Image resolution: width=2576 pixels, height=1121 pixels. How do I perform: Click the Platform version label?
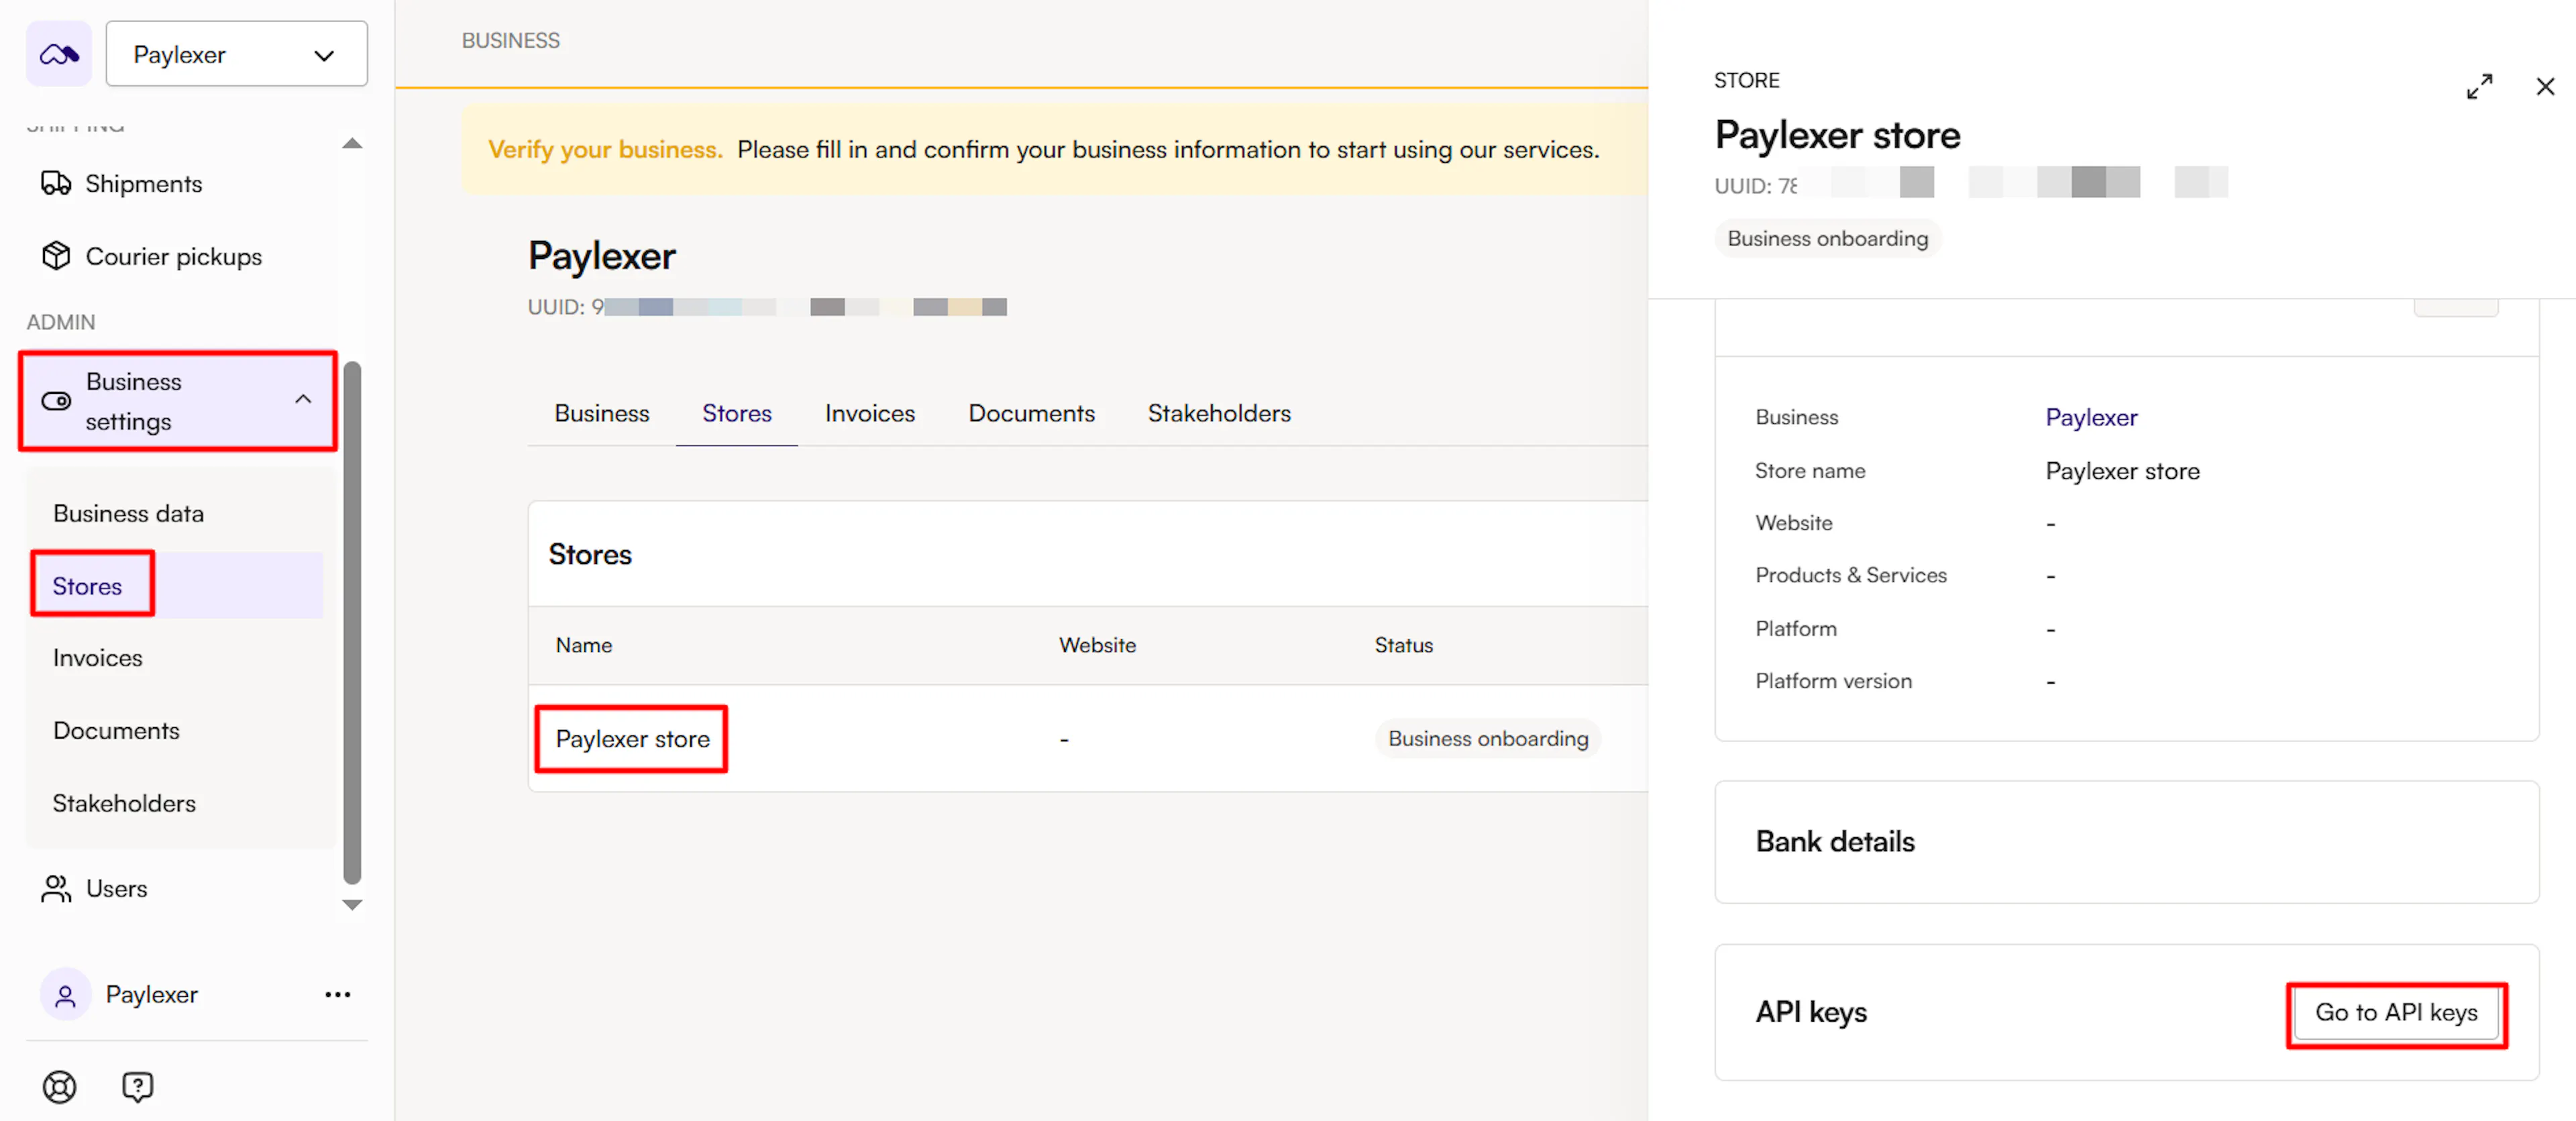pos(1833,682)
